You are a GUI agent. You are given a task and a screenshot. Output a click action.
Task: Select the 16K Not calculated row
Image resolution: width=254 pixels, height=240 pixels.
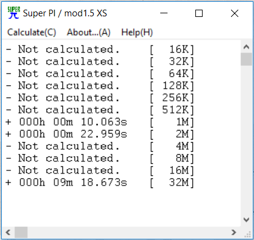coord(100,50)
